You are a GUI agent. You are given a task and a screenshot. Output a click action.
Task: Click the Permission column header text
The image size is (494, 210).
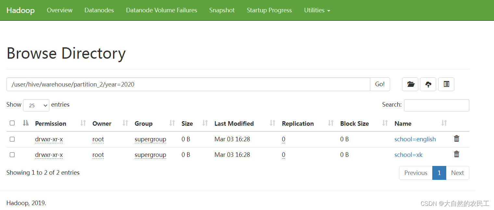(50, 123)
